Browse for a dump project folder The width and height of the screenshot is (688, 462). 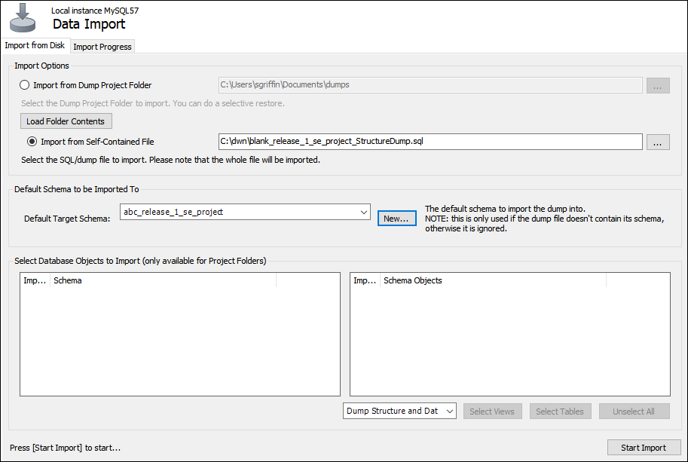pos(657,84)
